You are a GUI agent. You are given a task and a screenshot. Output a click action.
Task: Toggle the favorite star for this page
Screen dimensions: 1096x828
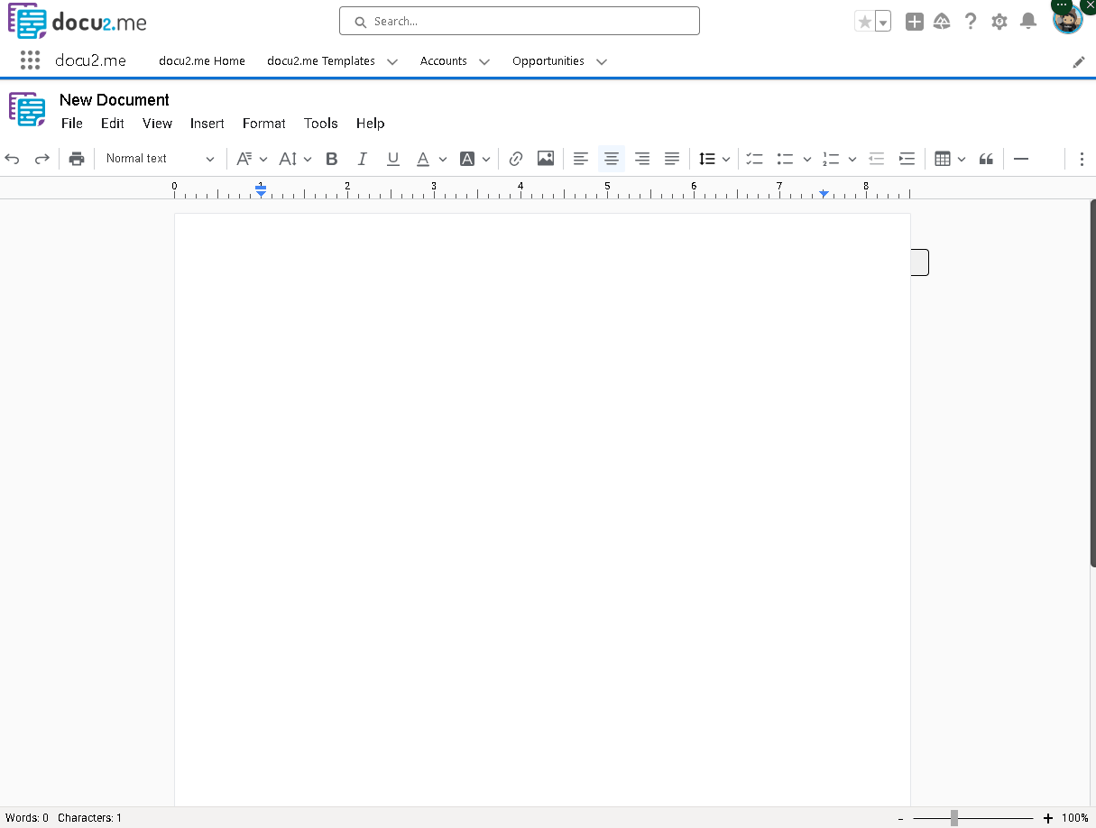864,22
